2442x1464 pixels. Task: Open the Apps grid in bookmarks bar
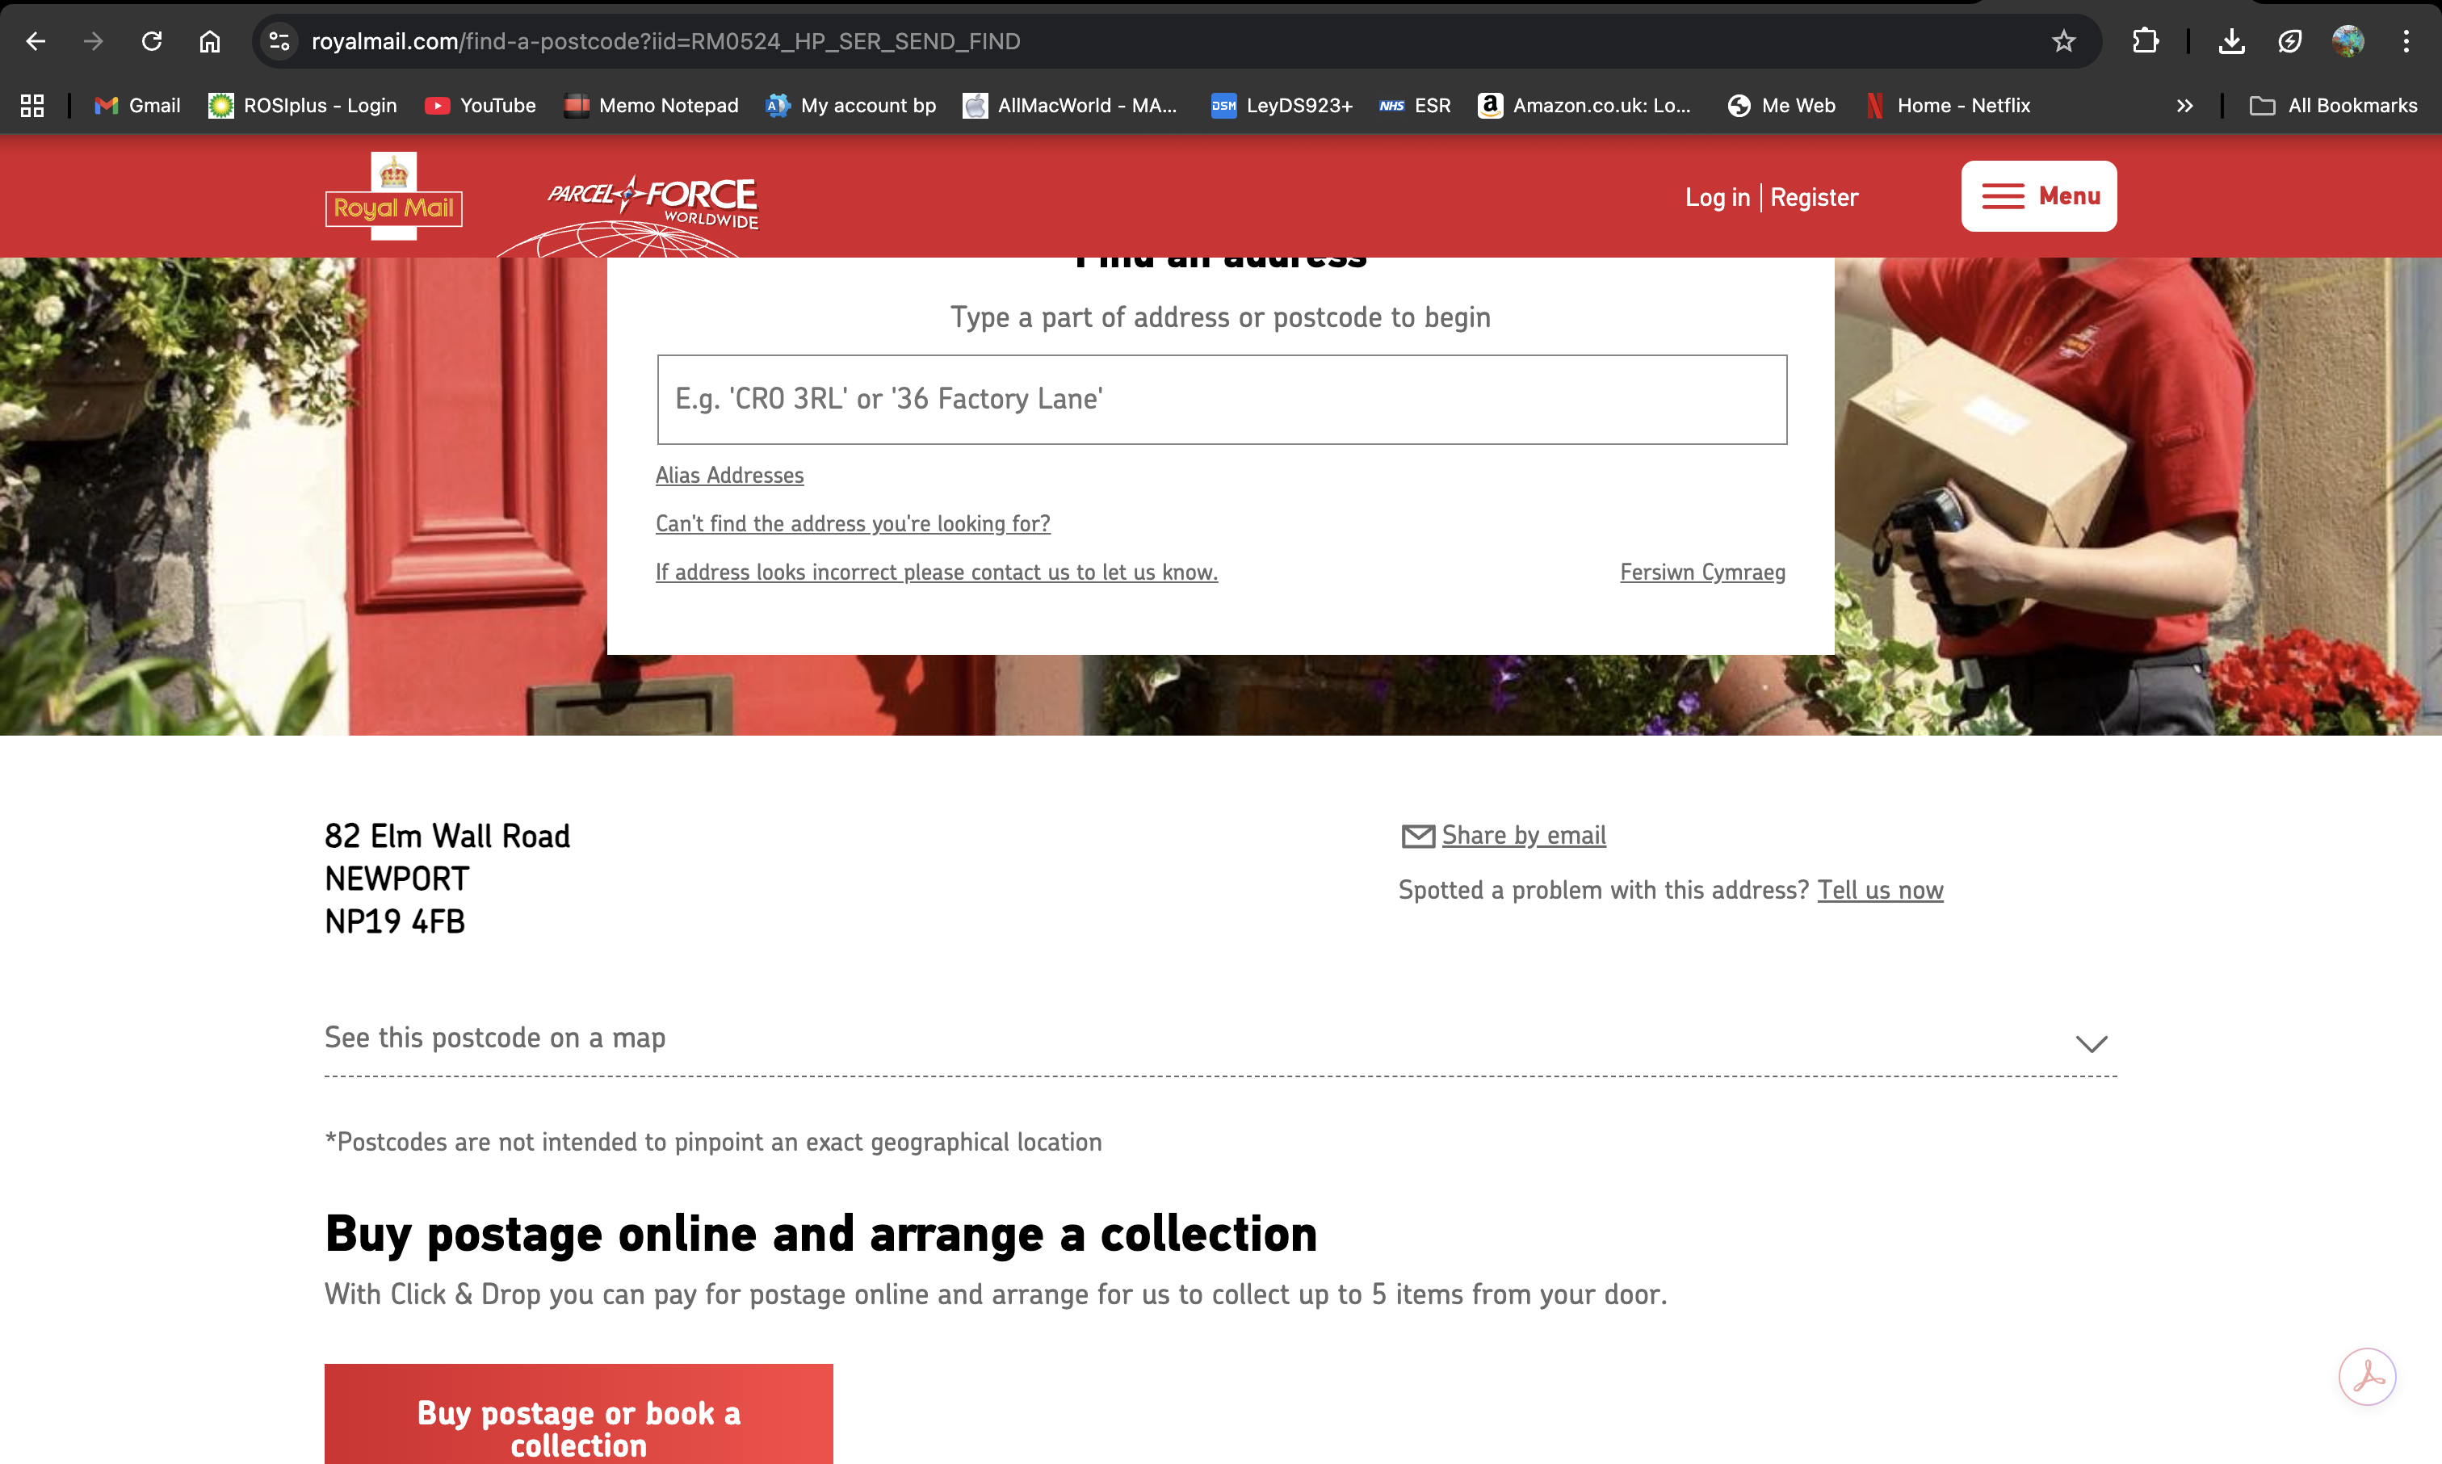(x=32, y=106)
